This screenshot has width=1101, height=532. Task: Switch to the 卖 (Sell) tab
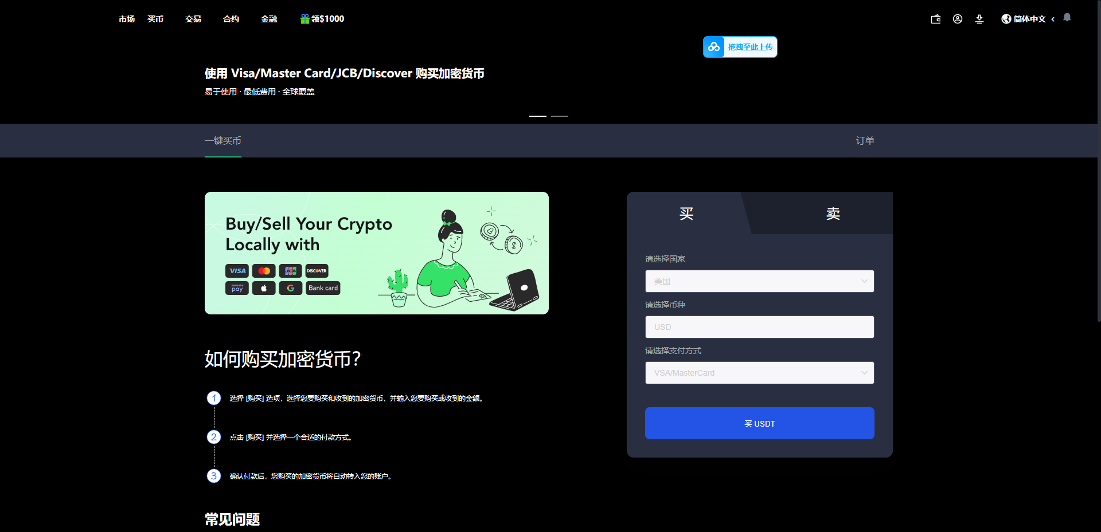(x=833, y=213)
